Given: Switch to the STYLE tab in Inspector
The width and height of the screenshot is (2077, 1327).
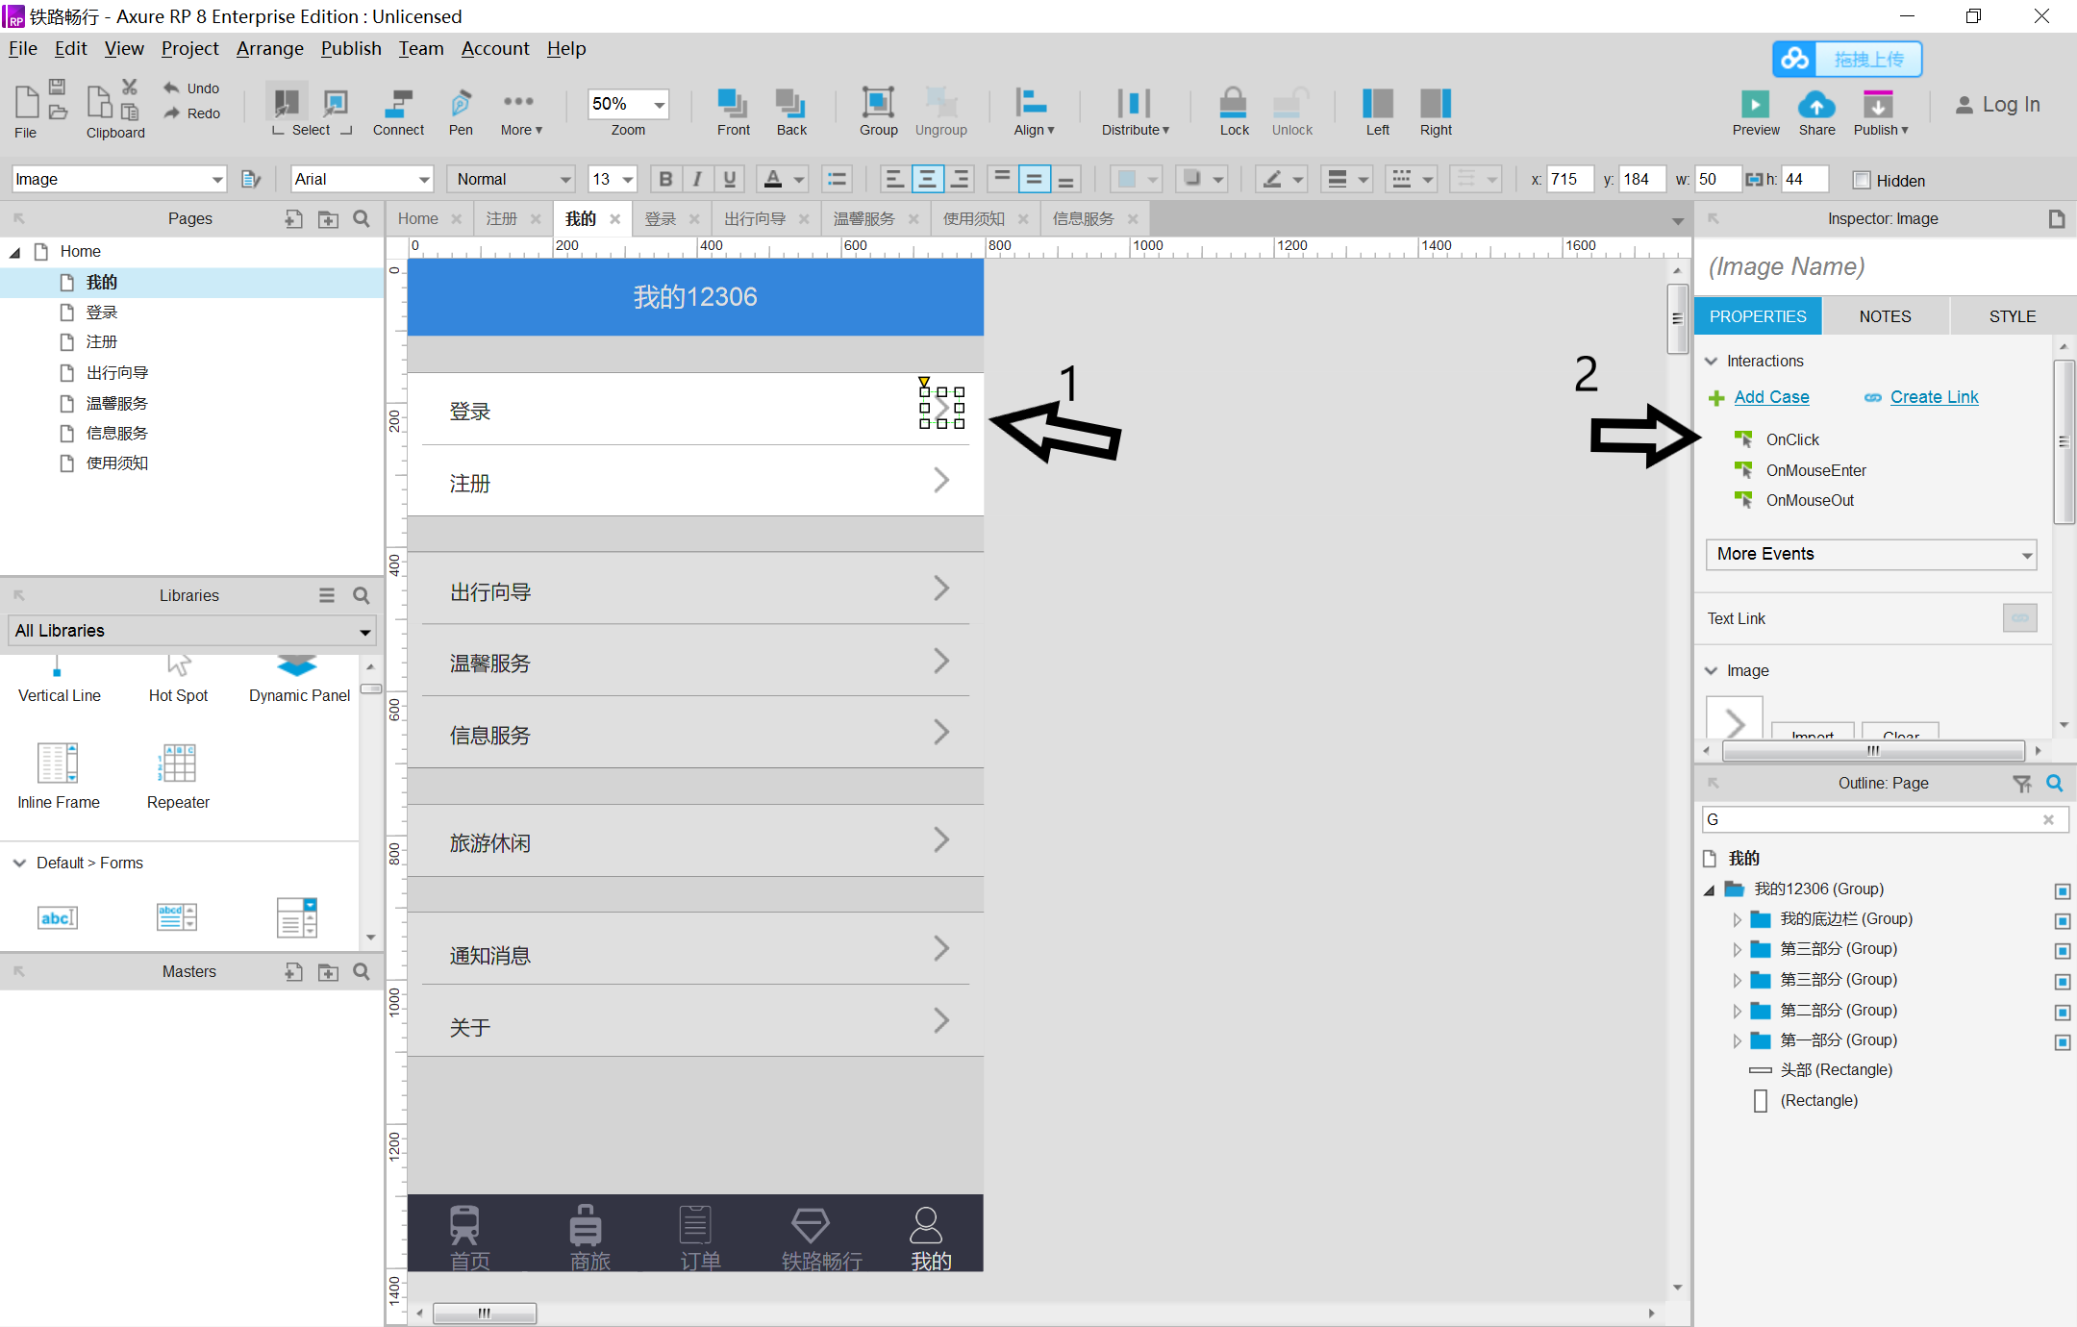Looking at the screenshot, I should point(2012,315).
